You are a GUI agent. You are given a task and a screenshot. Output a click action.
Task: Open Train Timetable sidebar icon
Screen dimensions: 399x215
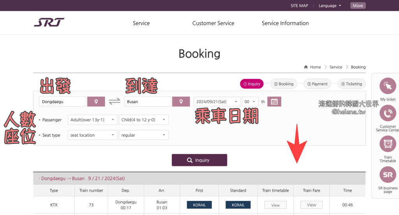click(387, 144)
